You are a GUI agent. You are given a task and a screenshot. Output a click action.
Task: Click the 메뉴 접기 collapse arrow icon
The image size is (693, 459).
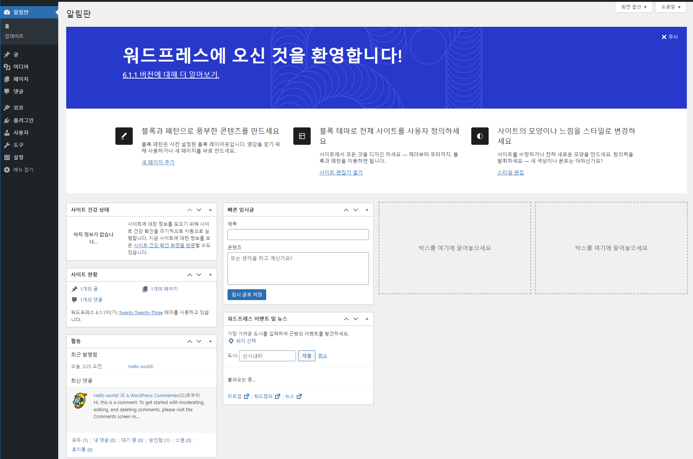click(7, 170)
